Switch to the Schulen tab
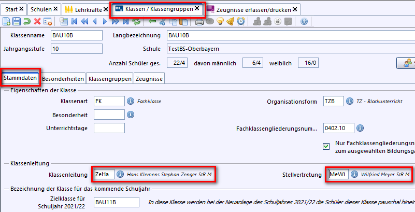The height and width of the screenshot is (212, 415). tap(41, 9)
